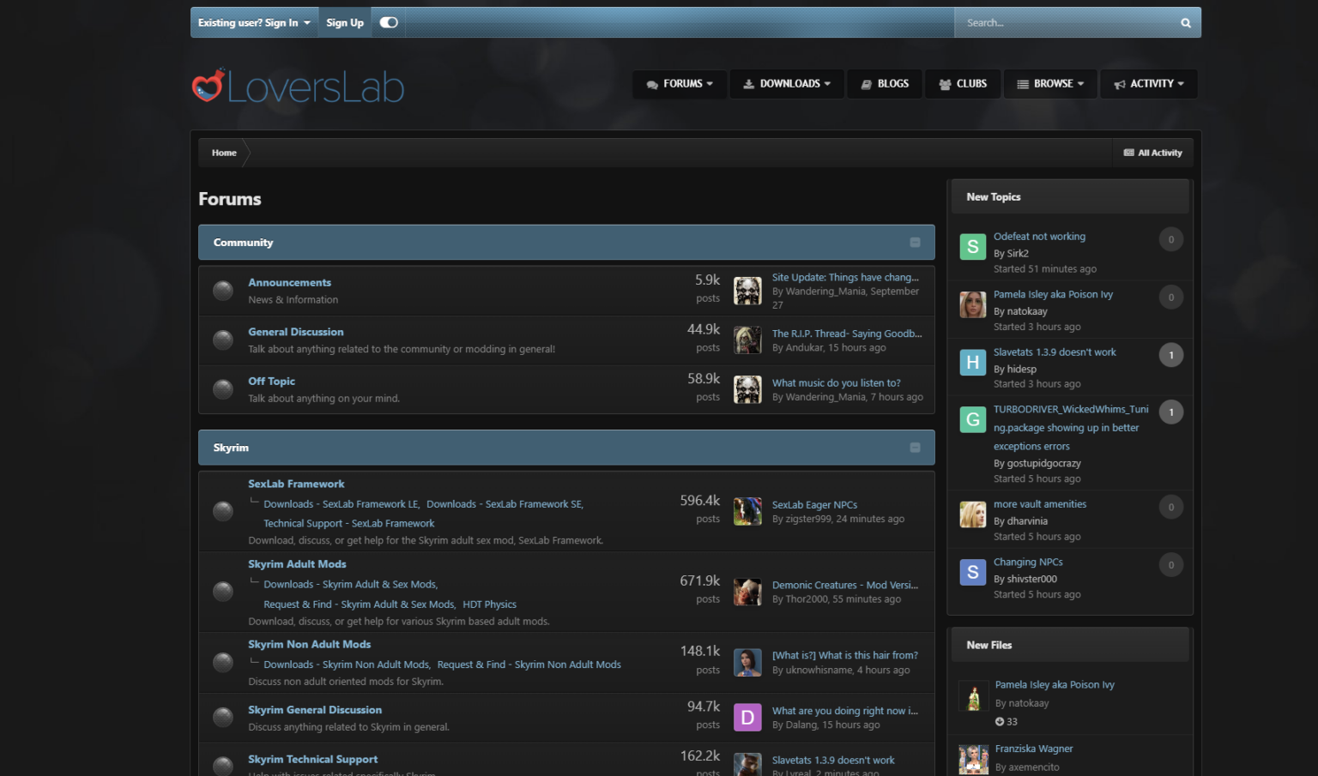Viewport: 1318px width, 776px height.
Task: Open natokaay's avatar in New Topics
Action: point(973,304)
